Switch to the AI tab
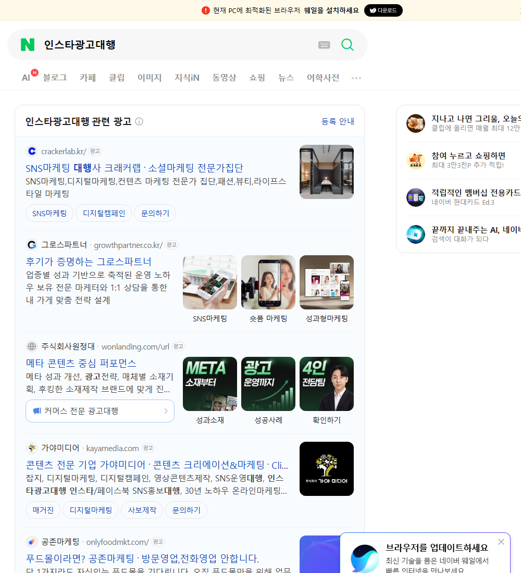The height and width of the screenshot is (573, 521). (26, 78)
